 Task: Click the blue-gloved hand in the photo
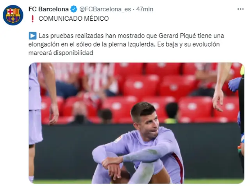[x=234, y=84]
